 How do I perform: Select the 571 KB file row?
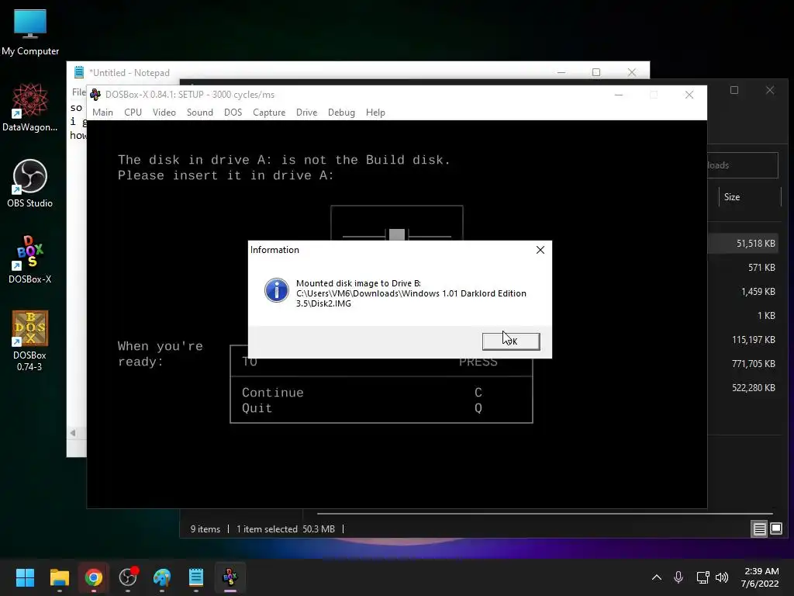tap(744, 268)
